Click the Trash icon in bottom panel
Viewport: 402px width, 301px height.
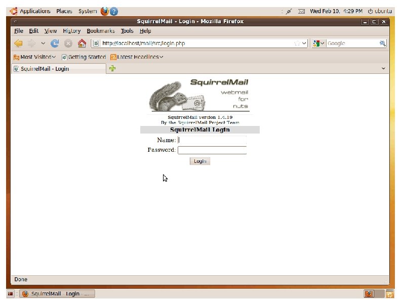[x=390, y=293]
